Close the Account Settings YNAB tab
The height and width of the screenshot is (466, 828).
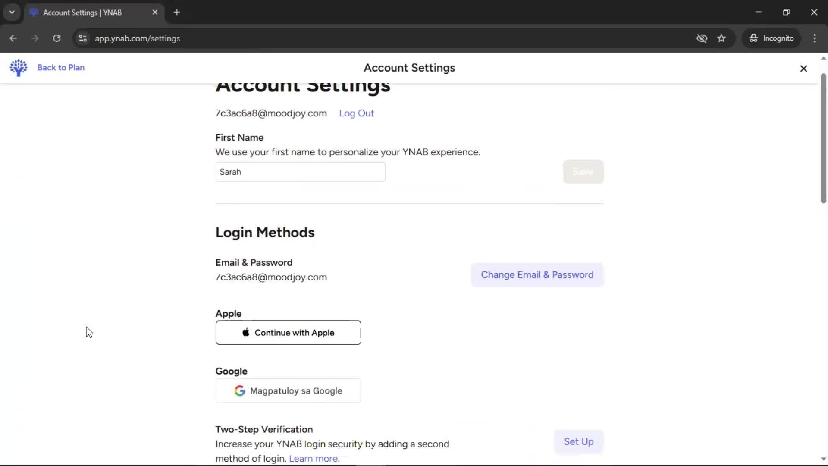[x=155, y=13]
